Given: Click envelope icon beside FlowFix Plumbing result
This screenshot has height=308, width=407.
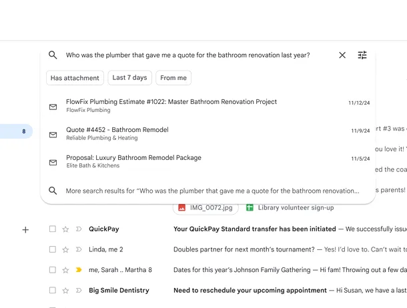Looking at the screenshot, I should (53, 107).
